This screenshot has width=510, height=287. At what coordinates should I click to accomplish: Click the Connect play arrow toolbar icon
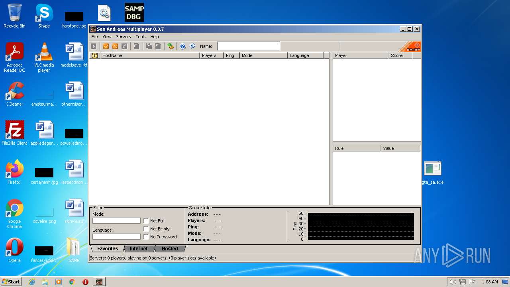pos(94,46)
